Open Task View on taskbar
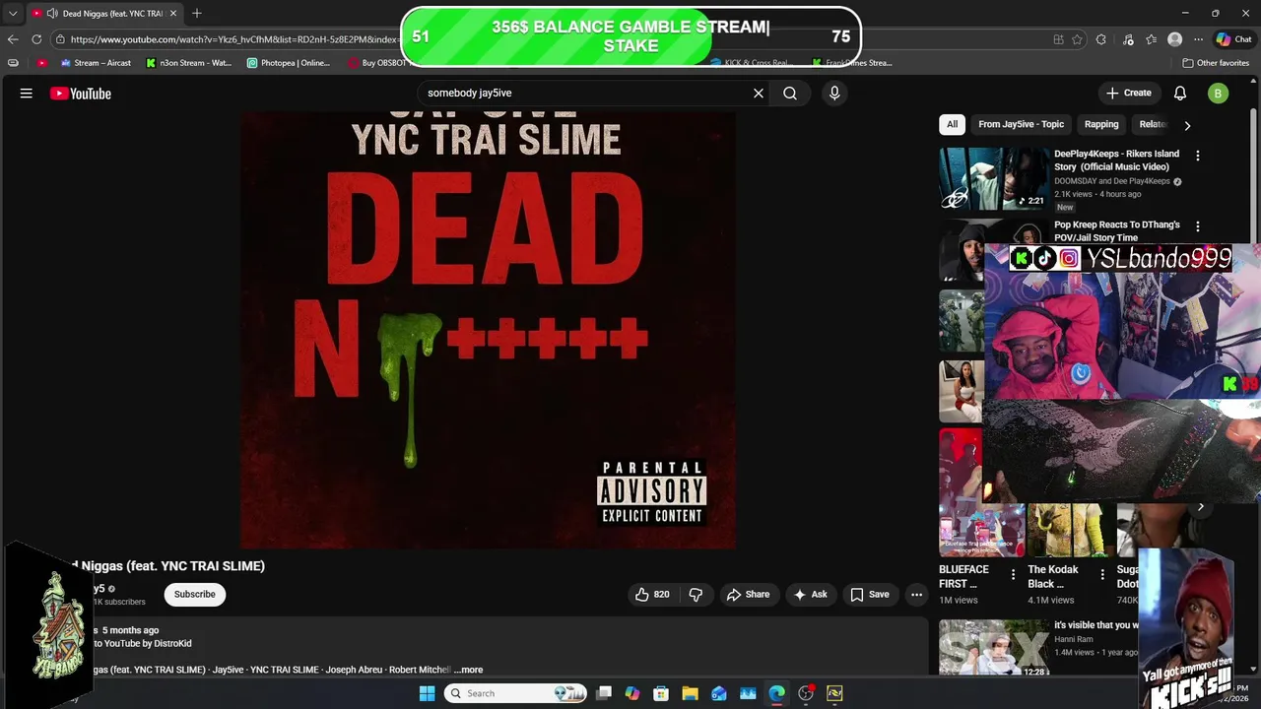 click(x=604, y=693)
